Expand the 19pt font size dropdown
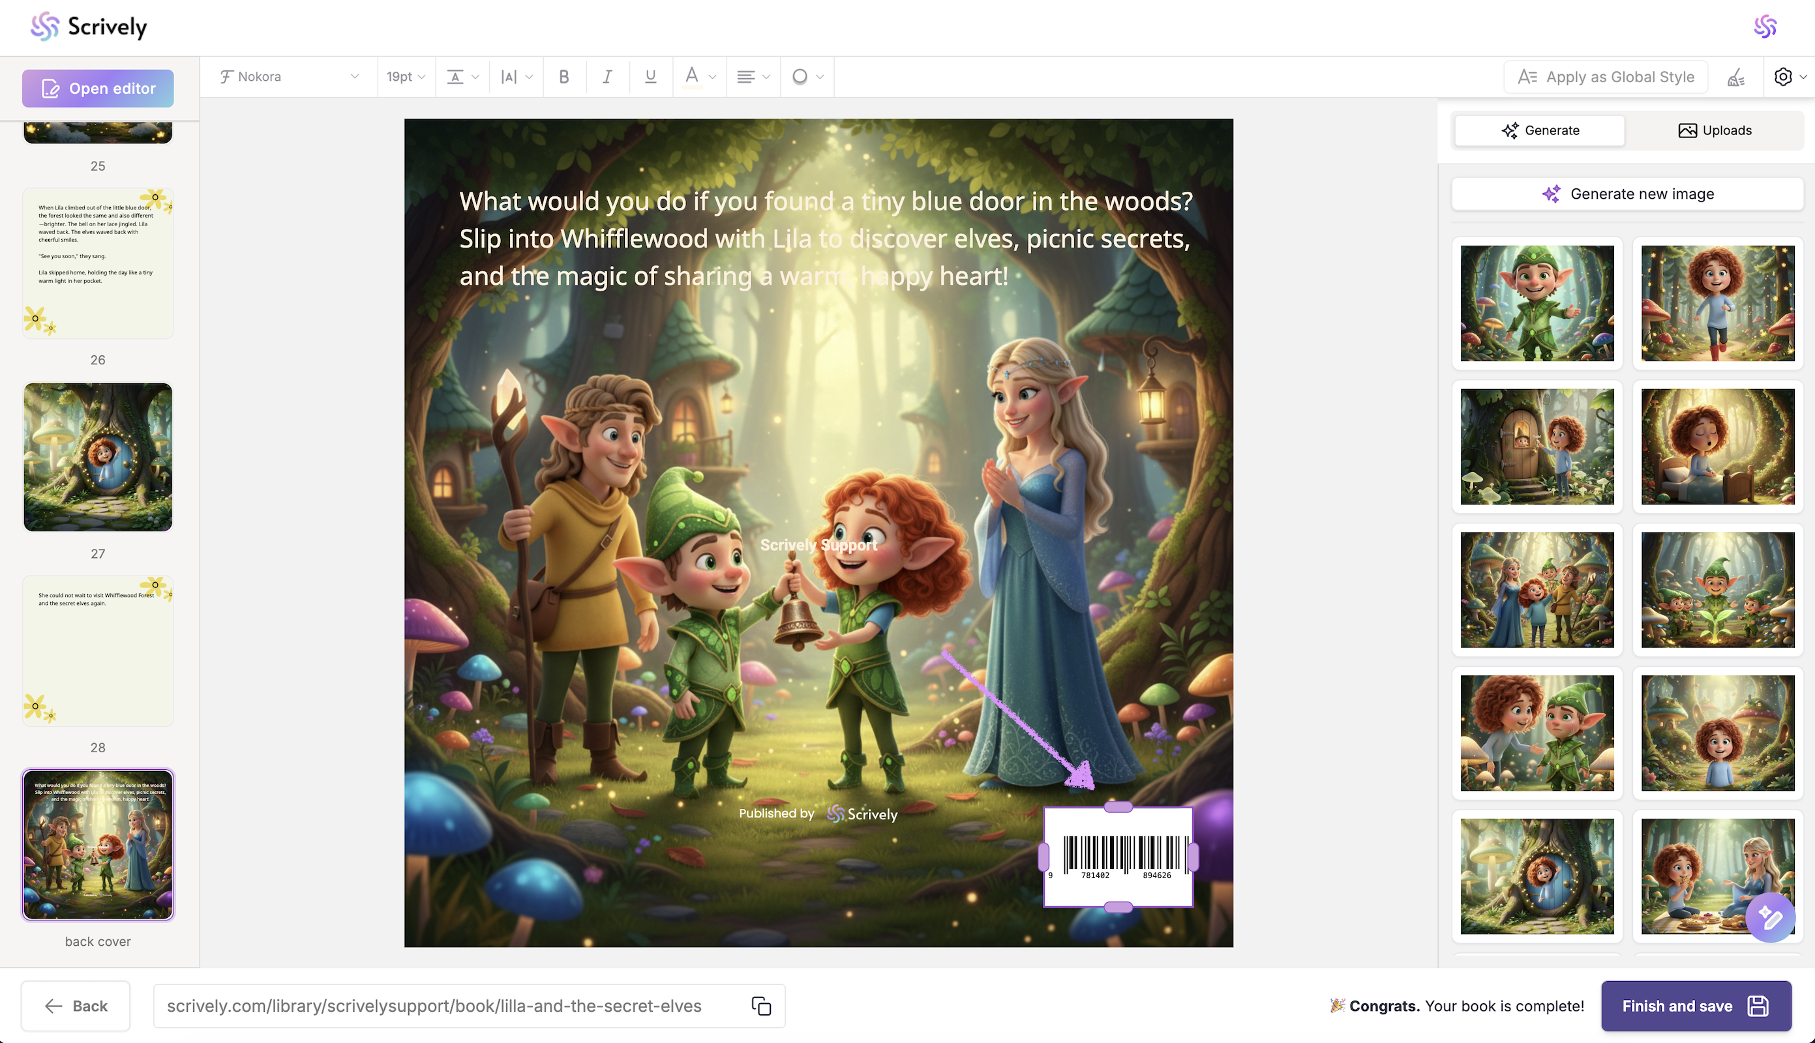The width and height of the screenshot is (1815, 1043). (x=406, y=77)
